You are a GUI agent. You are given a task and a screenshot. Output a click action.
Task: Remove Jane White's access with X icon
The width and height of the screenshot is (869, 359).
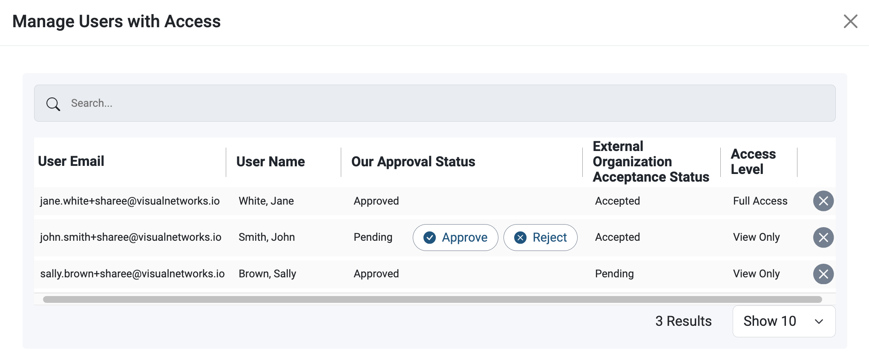click(823, 201)
